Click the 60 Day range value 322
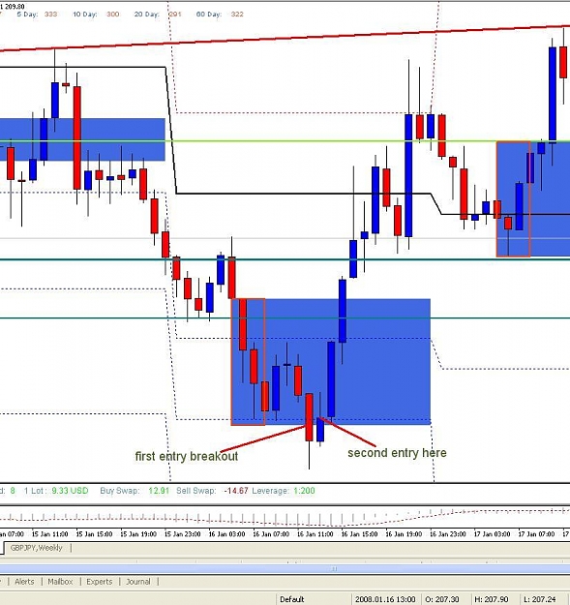The height and width of the screenshot is (605, 570). click(x=237, y=15)
